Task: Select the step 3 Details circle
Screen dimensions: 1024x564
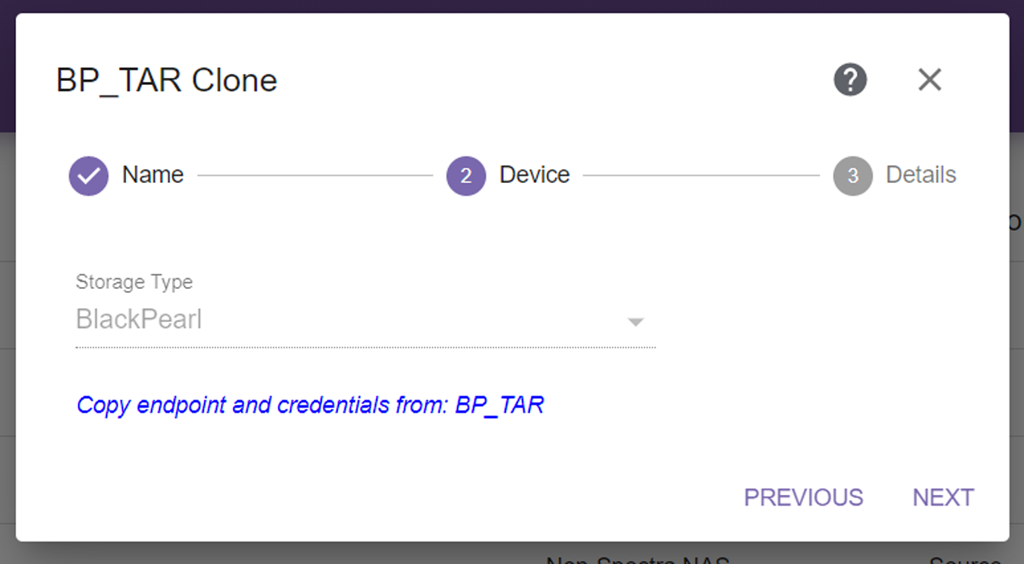Action: (x=853, y=176)
